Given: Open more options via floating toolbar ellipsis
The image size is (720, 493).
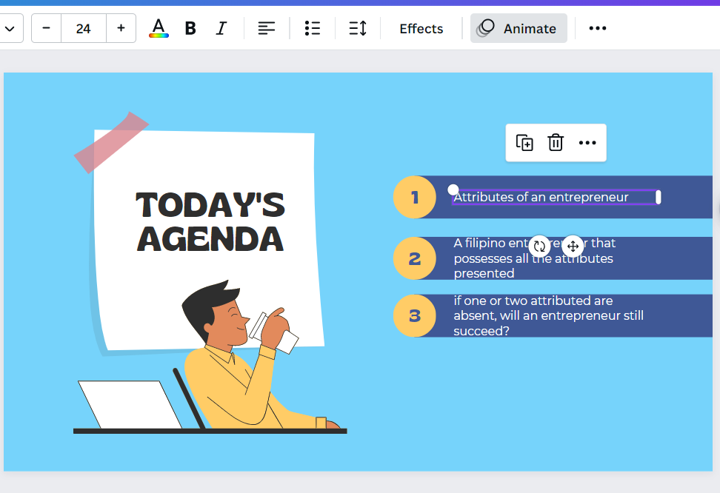Looking at the screenshot, I should [587, 143].
